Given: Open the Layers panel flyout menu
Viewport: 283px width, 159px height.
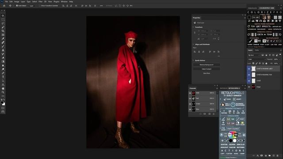Looking at the screenshot, I should click(281, 50).
